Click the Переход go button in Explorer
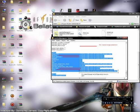Image resolution: width=140 pixels, height=112 pixels. pos(135,24)
